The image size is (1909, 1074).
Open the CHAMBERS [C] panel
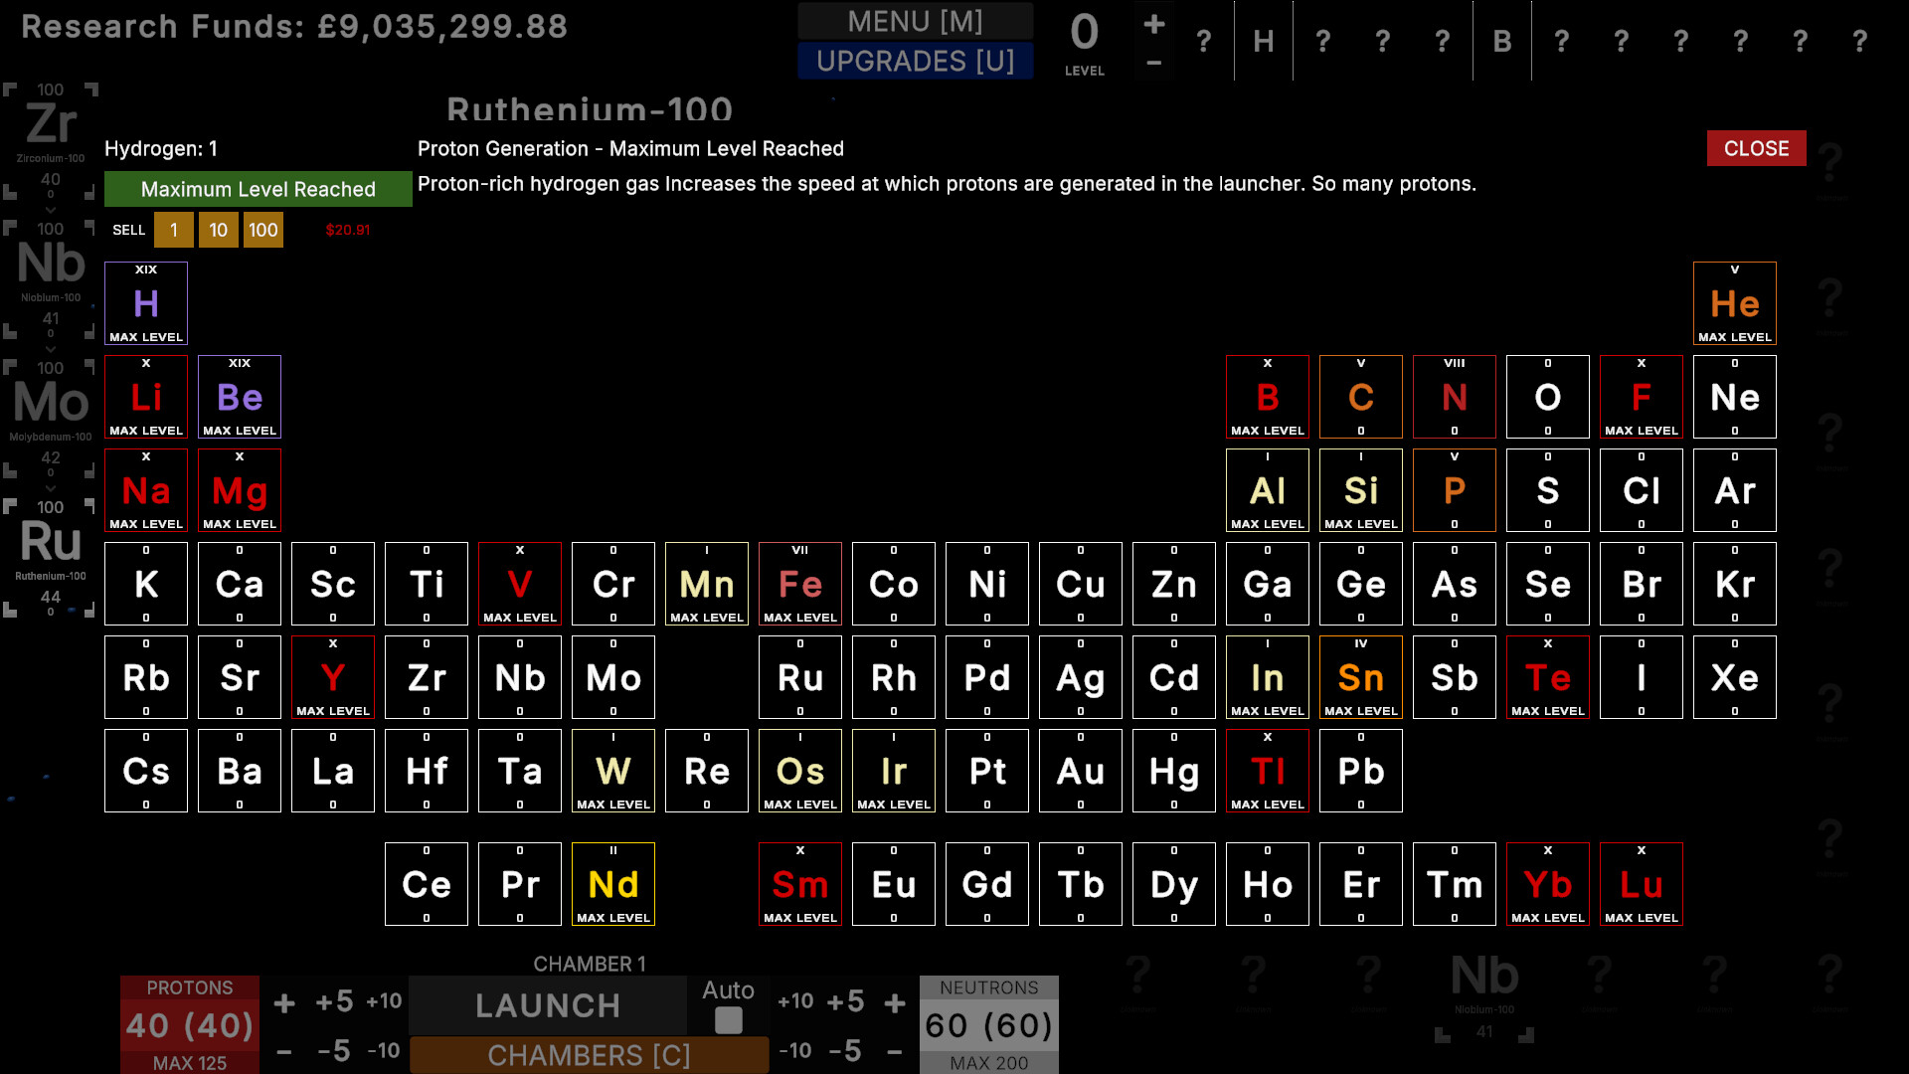click(589, 1055)
